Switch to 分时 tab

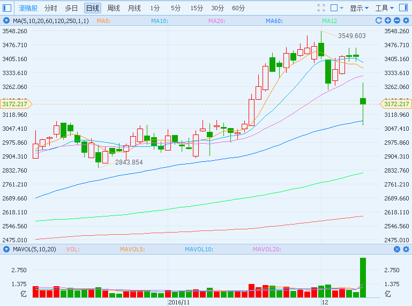(50, 8)
